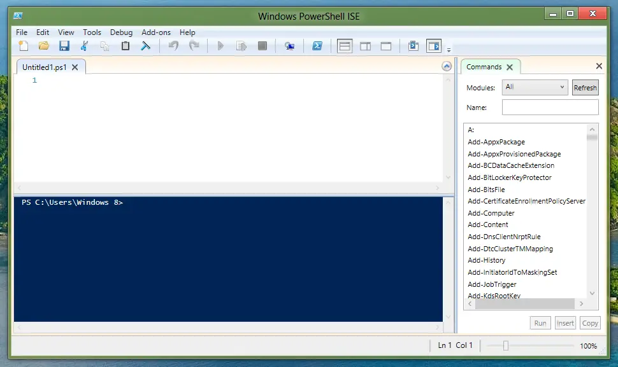Select Add-BitsFile command
The image size is (618, 367).
click(x=486, y=190)
